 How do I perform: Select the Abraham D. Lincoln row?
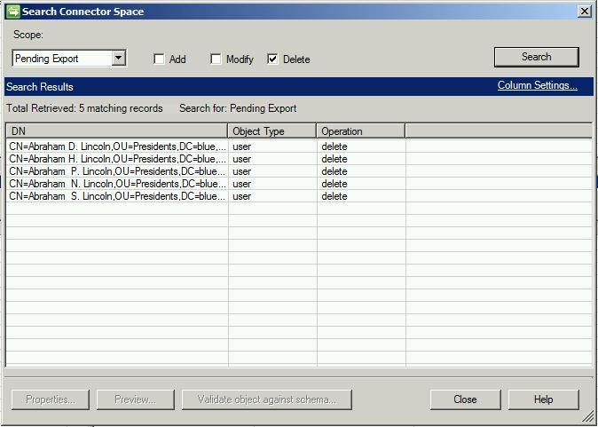pyautogui.click(x=299, y=146)
